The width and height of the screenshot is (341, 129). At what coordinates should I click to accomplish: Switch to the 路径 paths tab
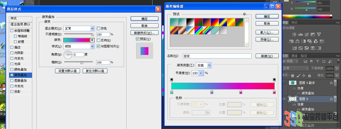tap(304, 56)
